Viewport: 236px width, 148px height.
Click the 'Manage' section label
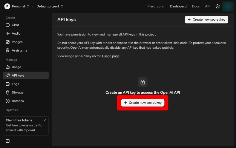click(11, 60)
